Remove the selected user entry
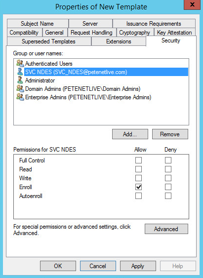Screen dimensions: 203x278 [x=170, y=134]
